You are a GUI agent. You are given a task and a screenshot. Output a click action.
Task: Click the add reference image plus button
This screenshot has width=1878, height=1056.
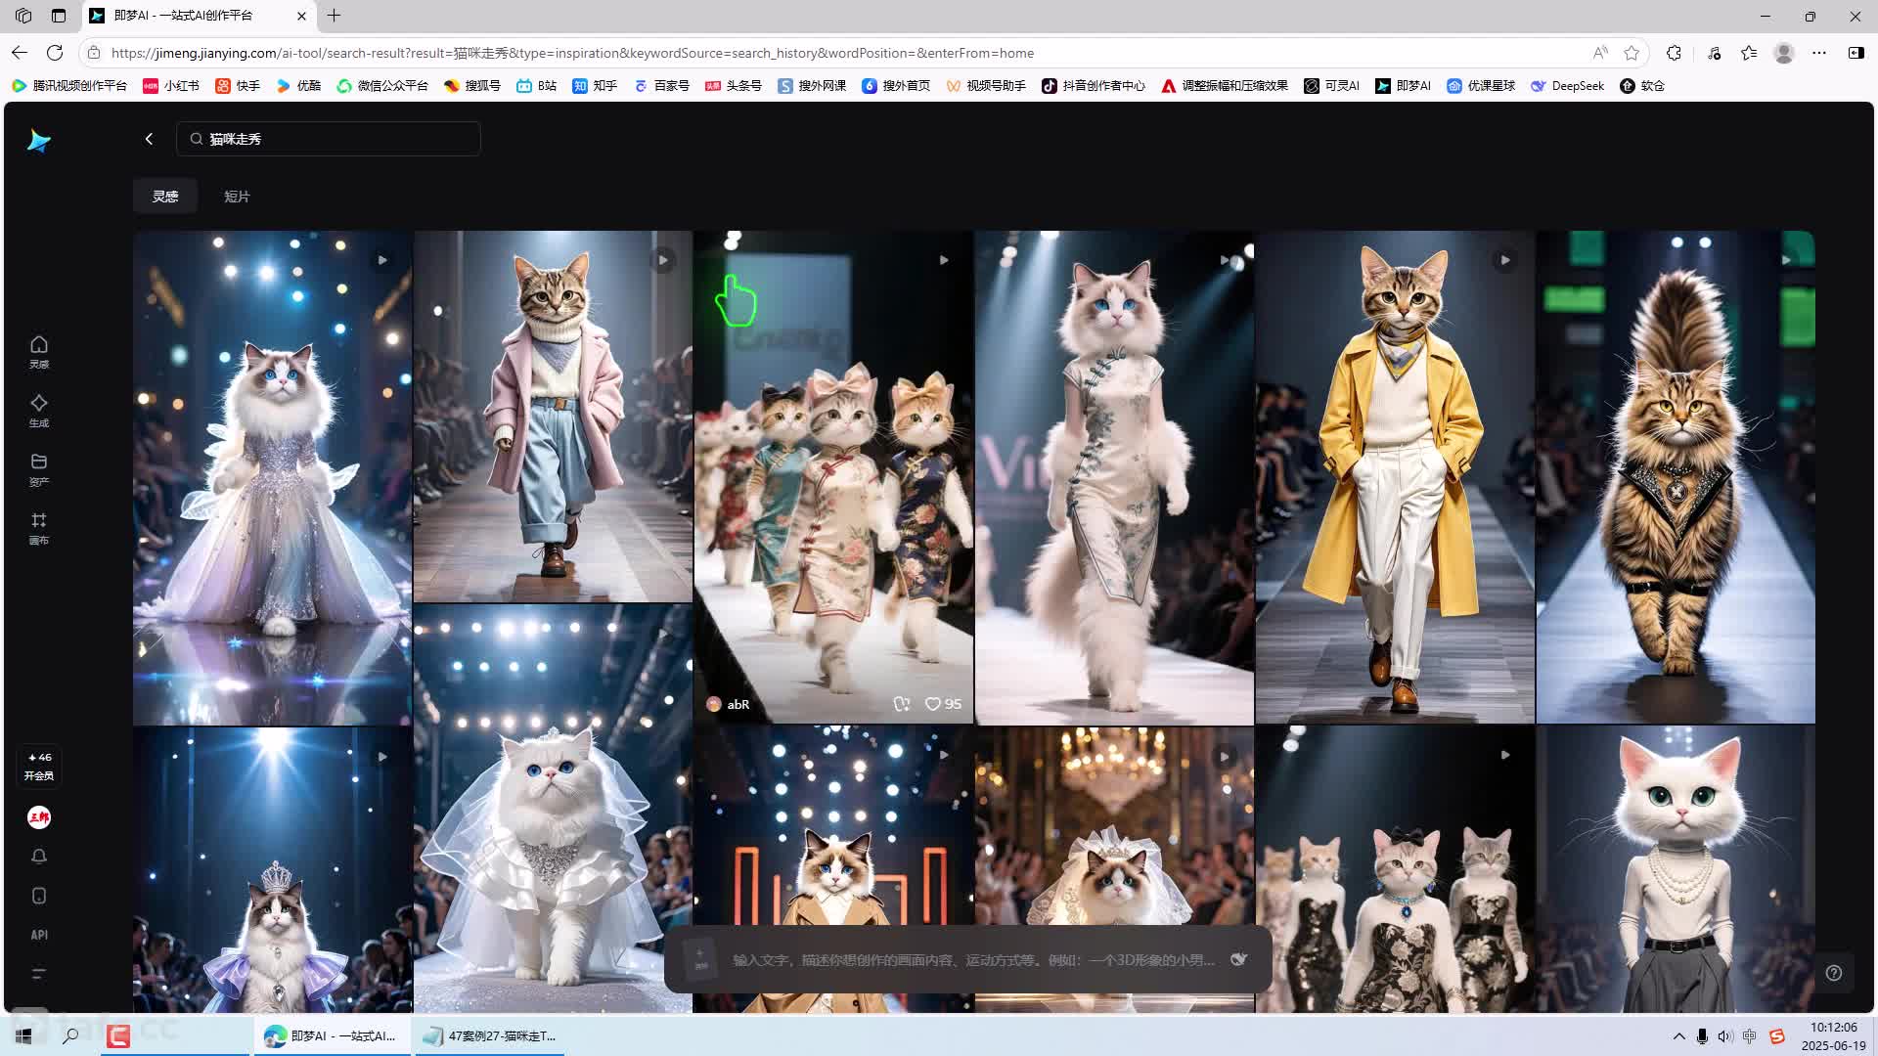pos(700,958)
